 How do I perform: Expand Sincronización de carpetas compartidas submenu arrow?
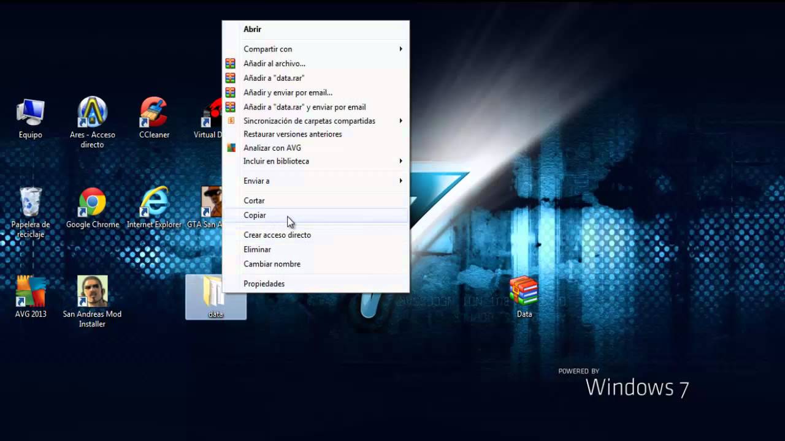(400, 121)
